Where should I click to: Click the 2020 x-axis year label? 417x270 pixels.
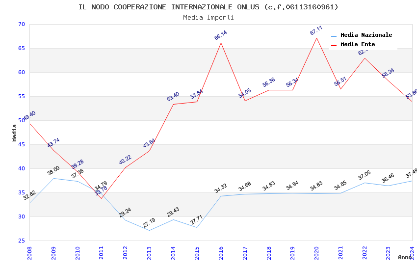(316, 253)
